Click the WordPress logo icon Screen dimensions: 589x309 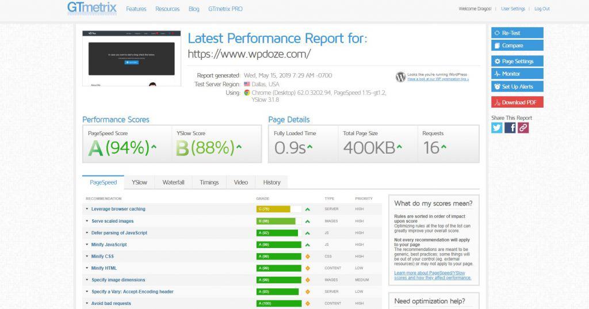[400, 77]
